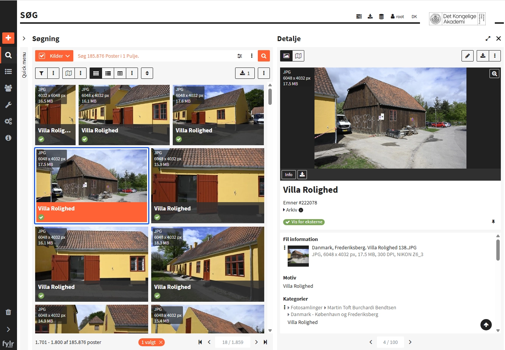Pin the Villa Rolighed detail record

point(493,222)
